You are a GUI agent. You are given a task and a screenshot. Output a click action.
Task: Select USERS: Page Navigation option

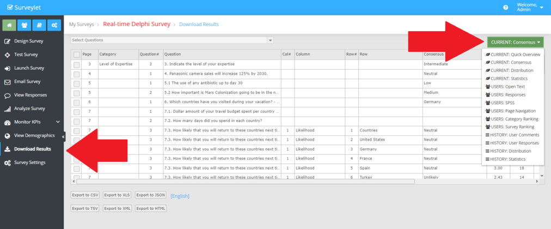510,111
